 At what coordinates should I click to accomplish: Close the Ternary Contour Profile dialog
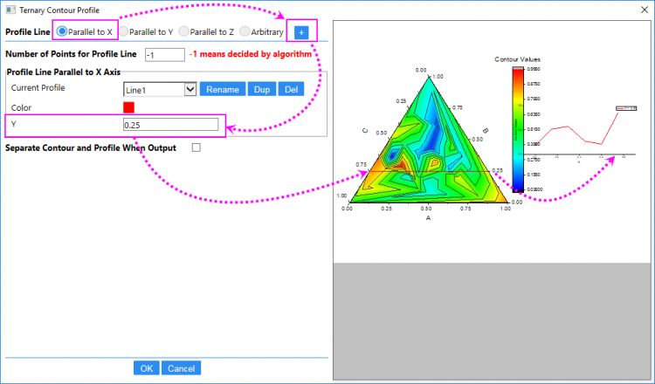(x=641, y=8)
